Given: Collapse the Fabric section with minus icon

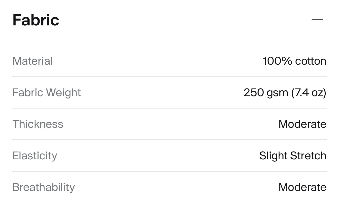Looking at the screenshot, I should pos(317,19).
